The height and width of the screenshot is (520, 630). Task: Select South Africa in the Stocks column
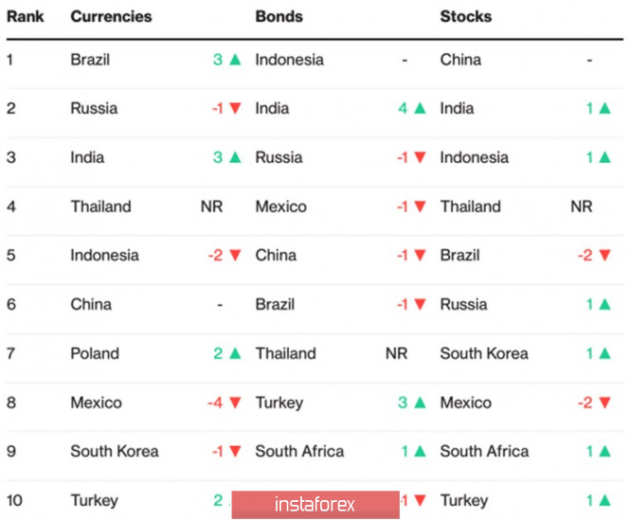coord(484,452)
